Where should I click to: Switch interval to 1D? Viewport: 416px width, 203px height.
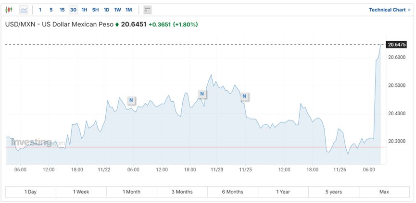[x=106, y=10]
